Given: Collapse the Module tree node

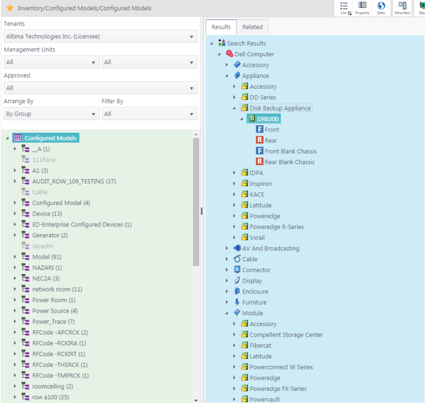Looking at the screenshot, I should pyautogui.click(x=227, y=313).
